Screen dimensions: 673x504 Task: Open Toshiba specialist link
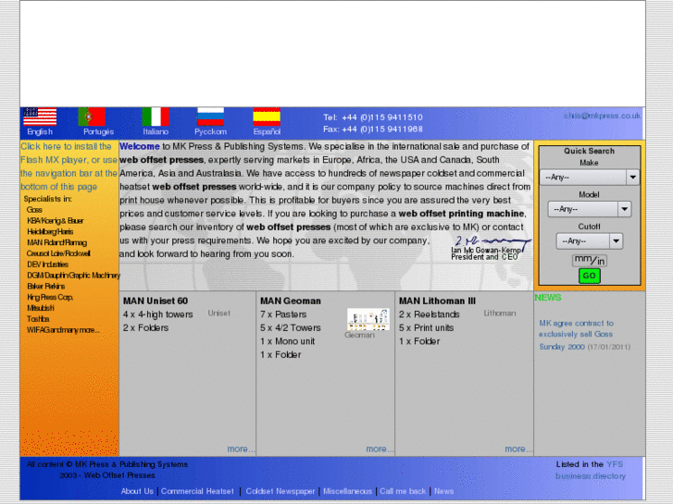[38, 319]
